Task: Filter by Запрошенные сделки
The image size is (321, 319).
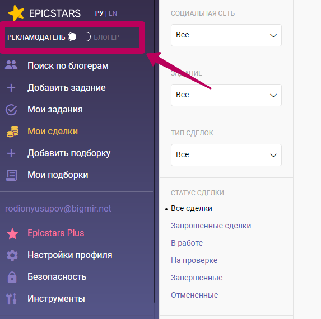Action: [211, 226]
